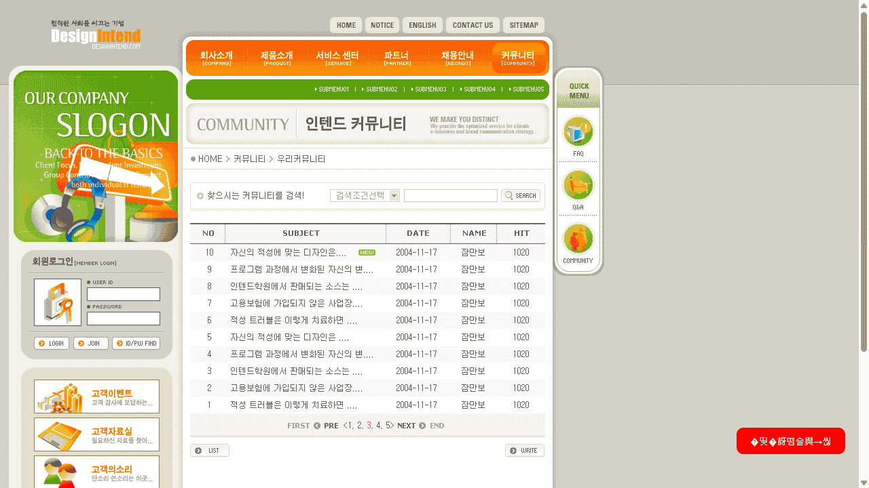Open the FAQ quick menu icon
The height and width of the screenshot is (488, 869).
pos(578,132)
